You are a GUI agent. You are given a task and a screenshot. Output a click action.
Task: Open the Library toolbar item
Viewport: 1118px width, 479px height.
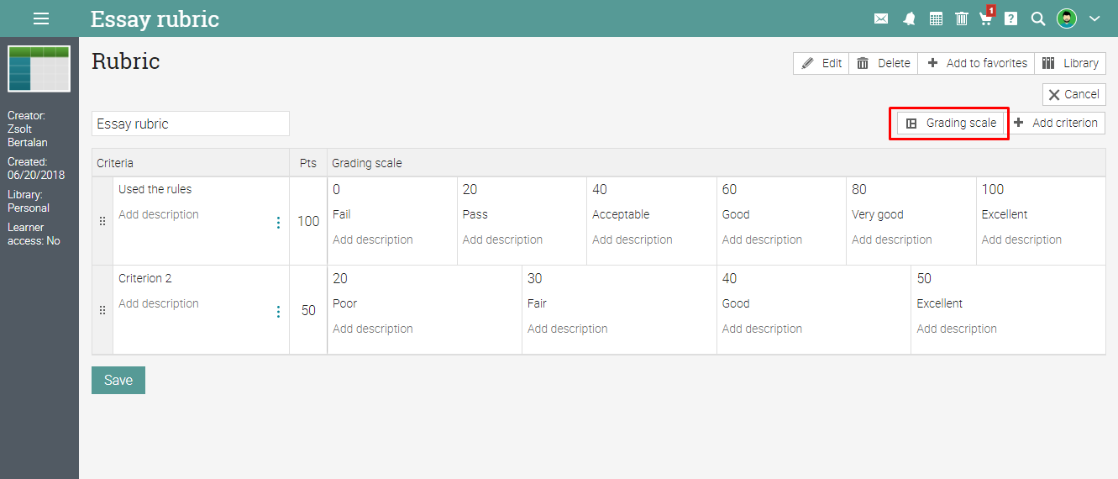tap(1070, 63)
